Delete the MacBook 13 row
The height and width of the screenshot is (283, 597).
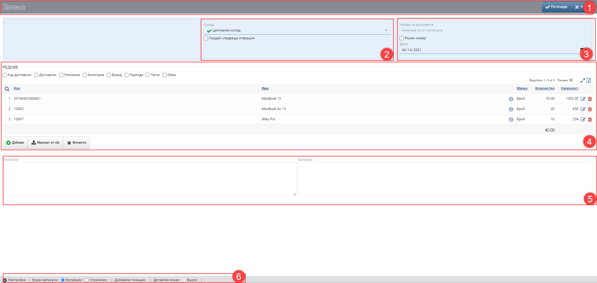590,98
